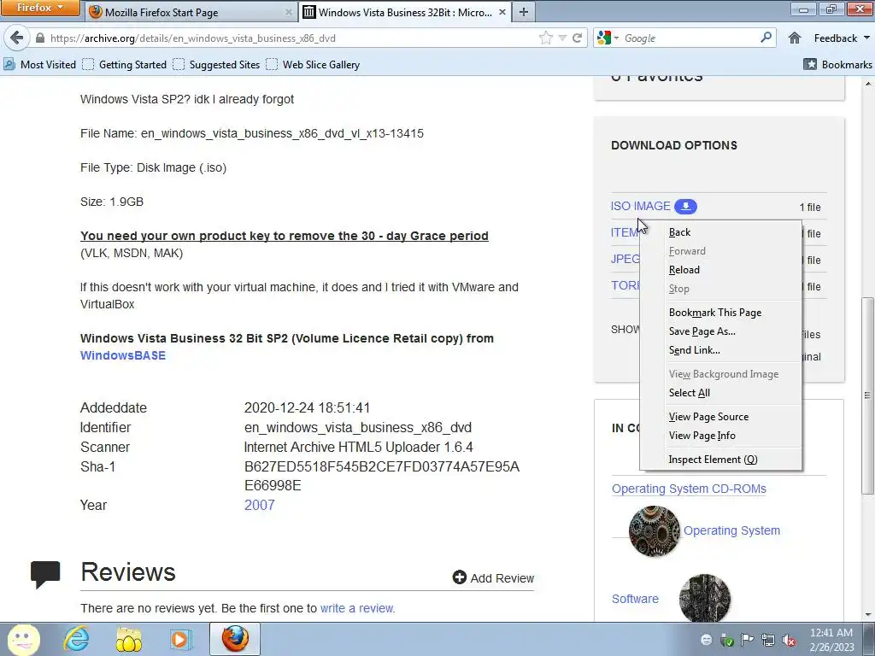Click the Software collection thumbnail image
The image size is (875, 656).
point(705,598)
